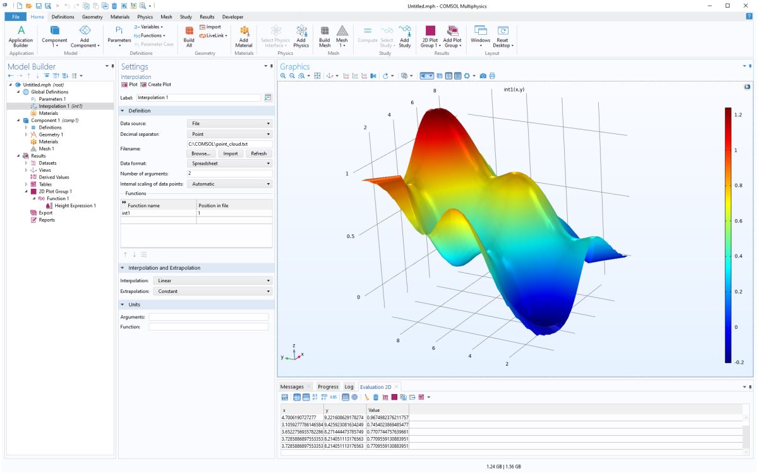The width and height of the screenshot is (758, 473).
Task: Switch to the Log tab
Action: [349, 386]
